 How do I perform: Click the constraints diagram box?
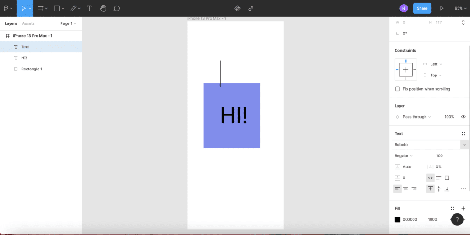pos(406,70)
